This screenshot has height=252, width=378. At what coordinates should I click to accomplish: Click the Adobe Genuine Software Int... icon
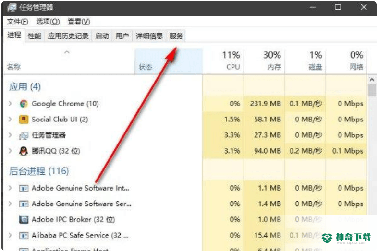tap(24, 188)
